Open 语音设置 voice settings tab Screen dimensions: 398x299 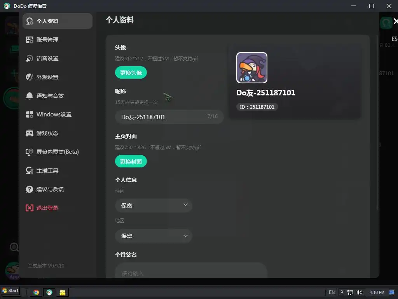coord(58,58)
